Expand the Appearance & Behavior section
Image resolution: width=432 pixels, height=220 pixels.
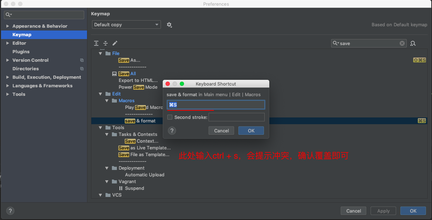7,26
